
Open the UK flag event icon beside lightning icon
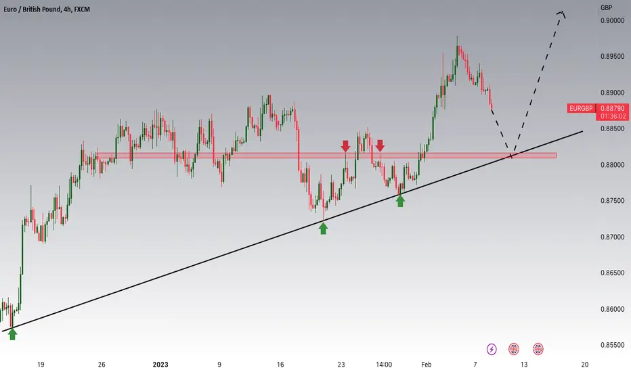pyautogui.click(x=513, y=349)
